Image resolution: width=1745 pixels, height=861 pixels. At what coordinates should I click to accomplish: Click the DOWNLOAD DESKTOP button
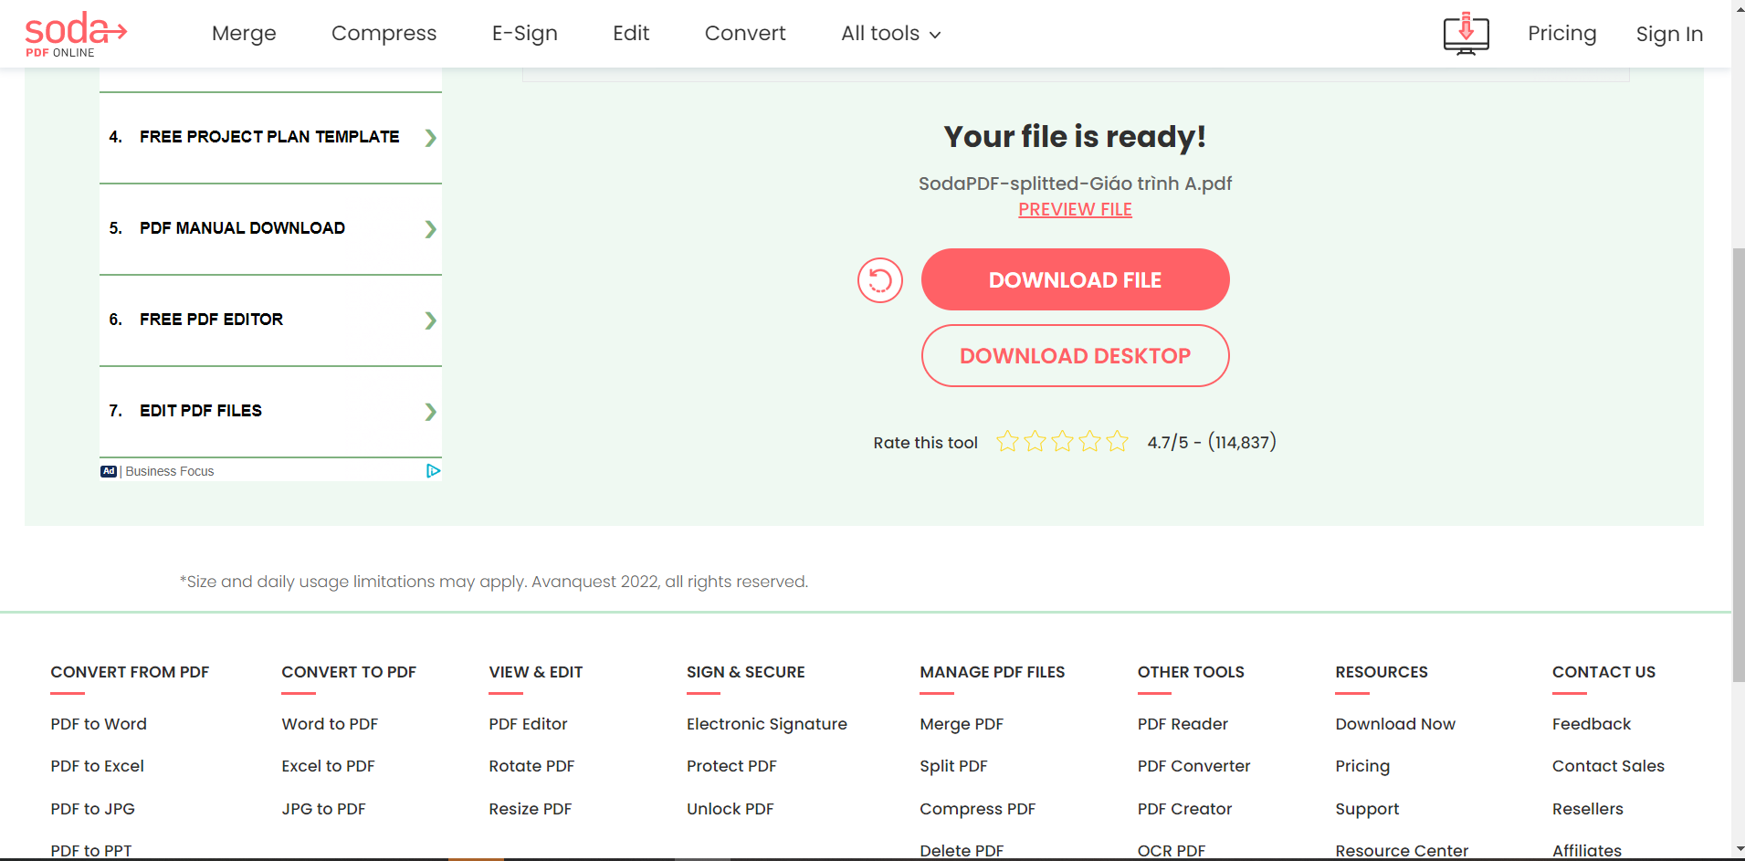tap(1075, 356)
